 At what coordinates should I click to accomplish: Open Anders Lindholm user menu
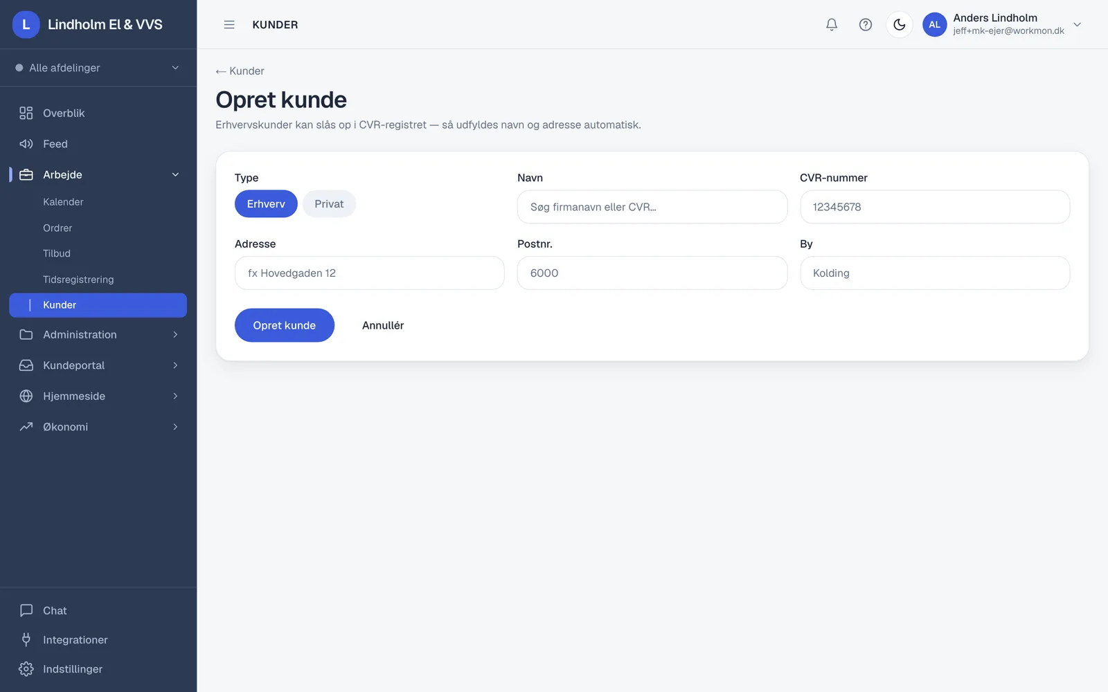coord(1003,24)
